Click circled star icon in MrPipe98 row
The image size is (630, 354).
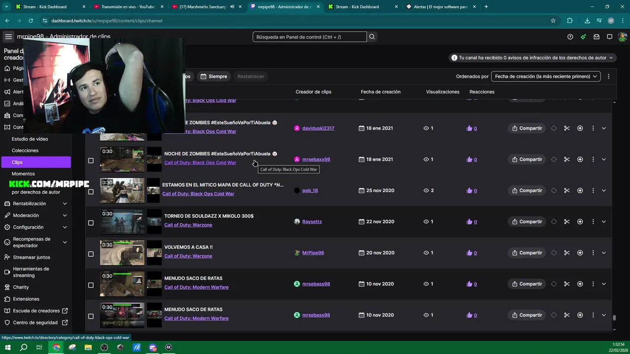[x=580, y=253]
